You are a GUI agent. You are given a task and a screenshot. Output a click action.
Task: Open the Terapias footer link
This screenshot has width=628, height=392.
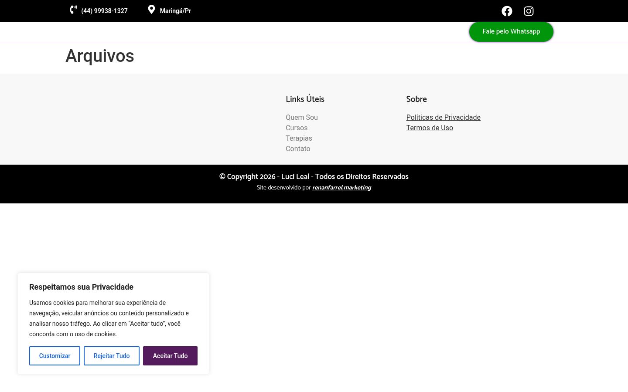click(299, 138)
